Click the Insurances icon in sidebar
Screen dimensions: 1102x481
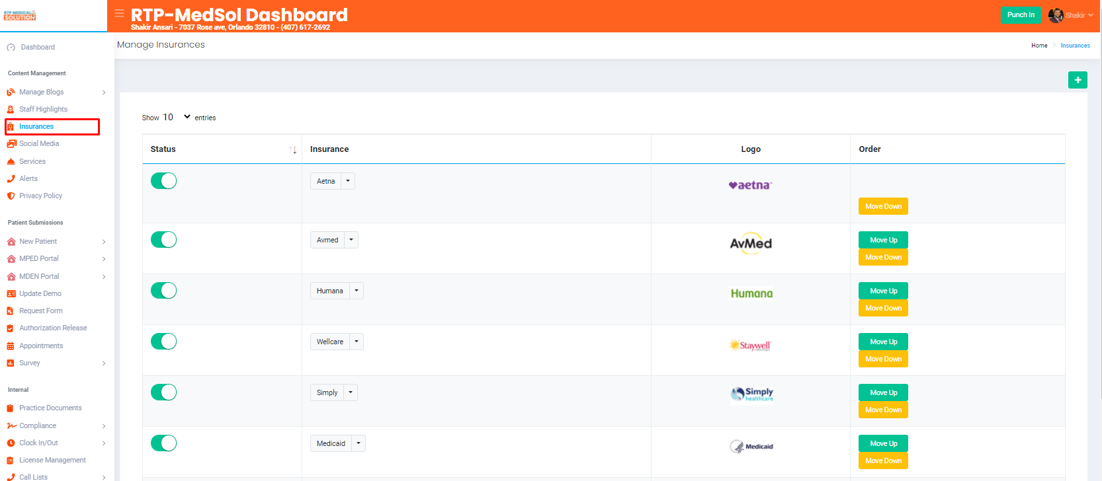[x=11, y=127]
